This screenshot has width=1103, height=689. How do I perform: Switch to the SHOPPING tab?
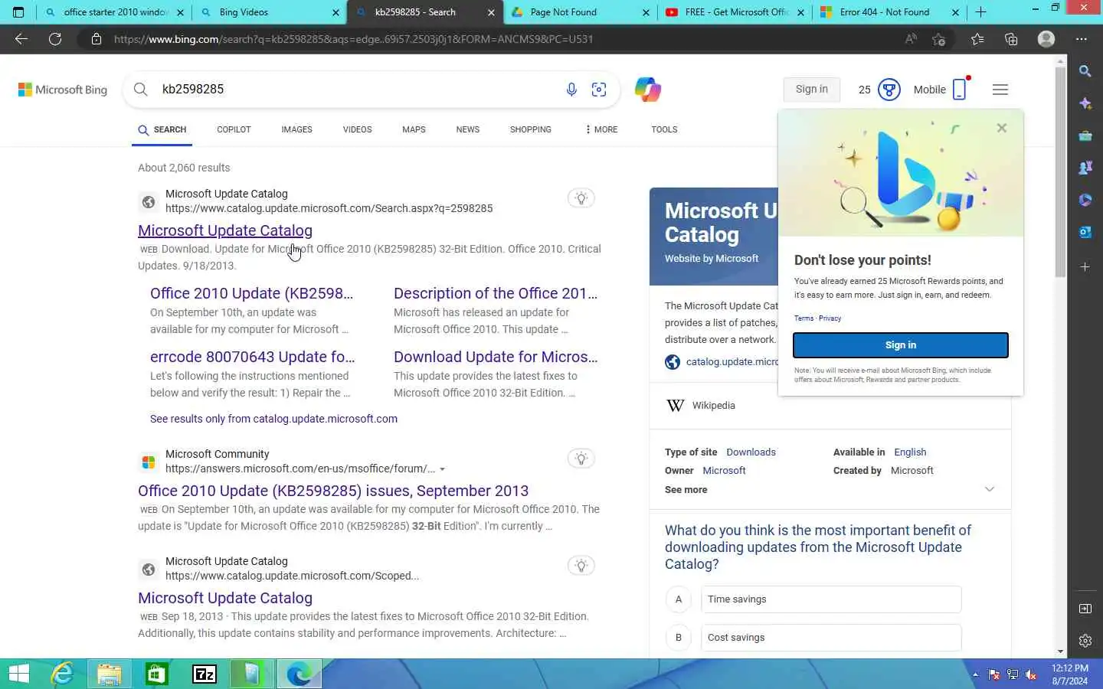click(x=530, y=129)
